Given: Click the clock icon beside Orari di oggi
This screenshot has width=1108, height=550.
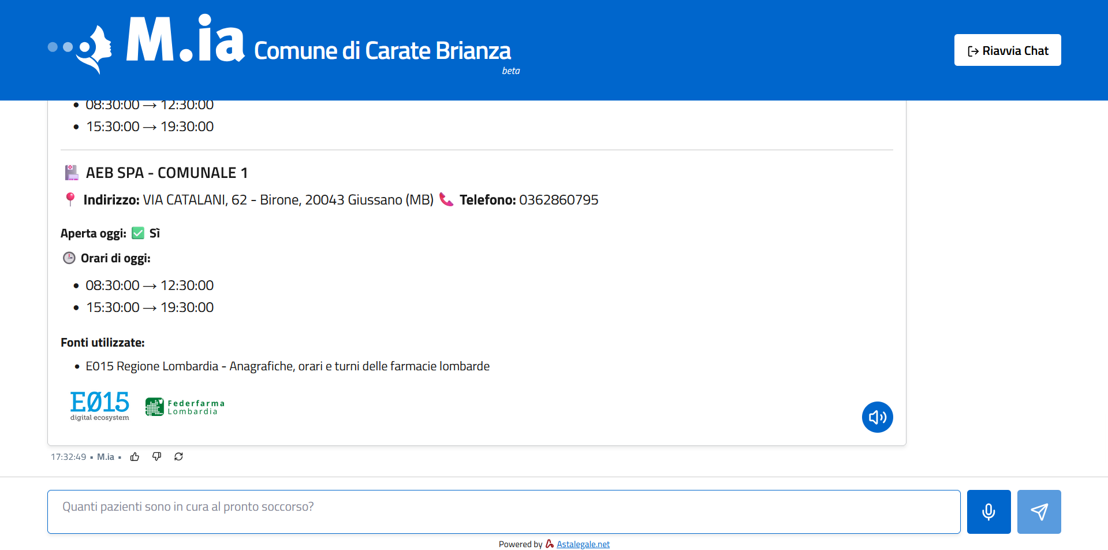Looking at the screenshot, I should coord(69,258).
